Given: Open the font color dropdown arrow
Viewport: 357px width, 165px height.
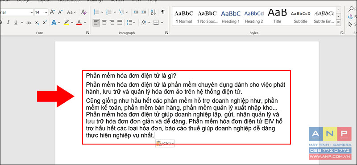Looking at the screenshot, I should click(85, 23).
